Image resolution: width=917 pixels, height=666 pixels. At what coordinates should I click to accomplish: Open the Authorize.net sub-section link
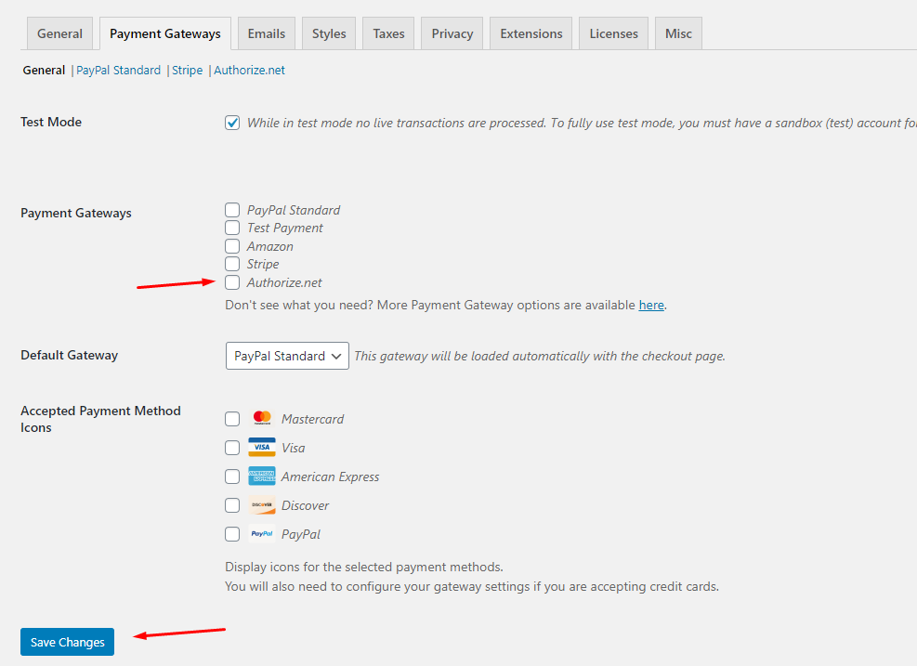pyautogui.click(x=249, y=71)
